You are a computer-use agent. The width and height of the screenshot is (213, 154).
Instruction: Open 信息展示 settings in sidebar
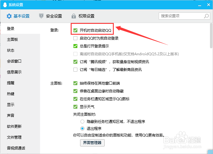click(14, 72)
